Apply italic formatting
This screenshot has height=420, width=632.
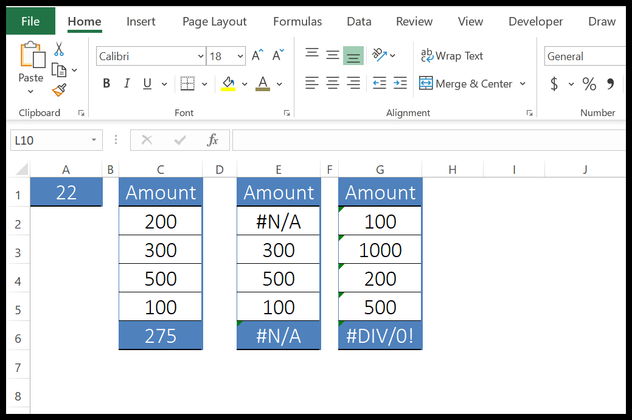coord(126,83)
